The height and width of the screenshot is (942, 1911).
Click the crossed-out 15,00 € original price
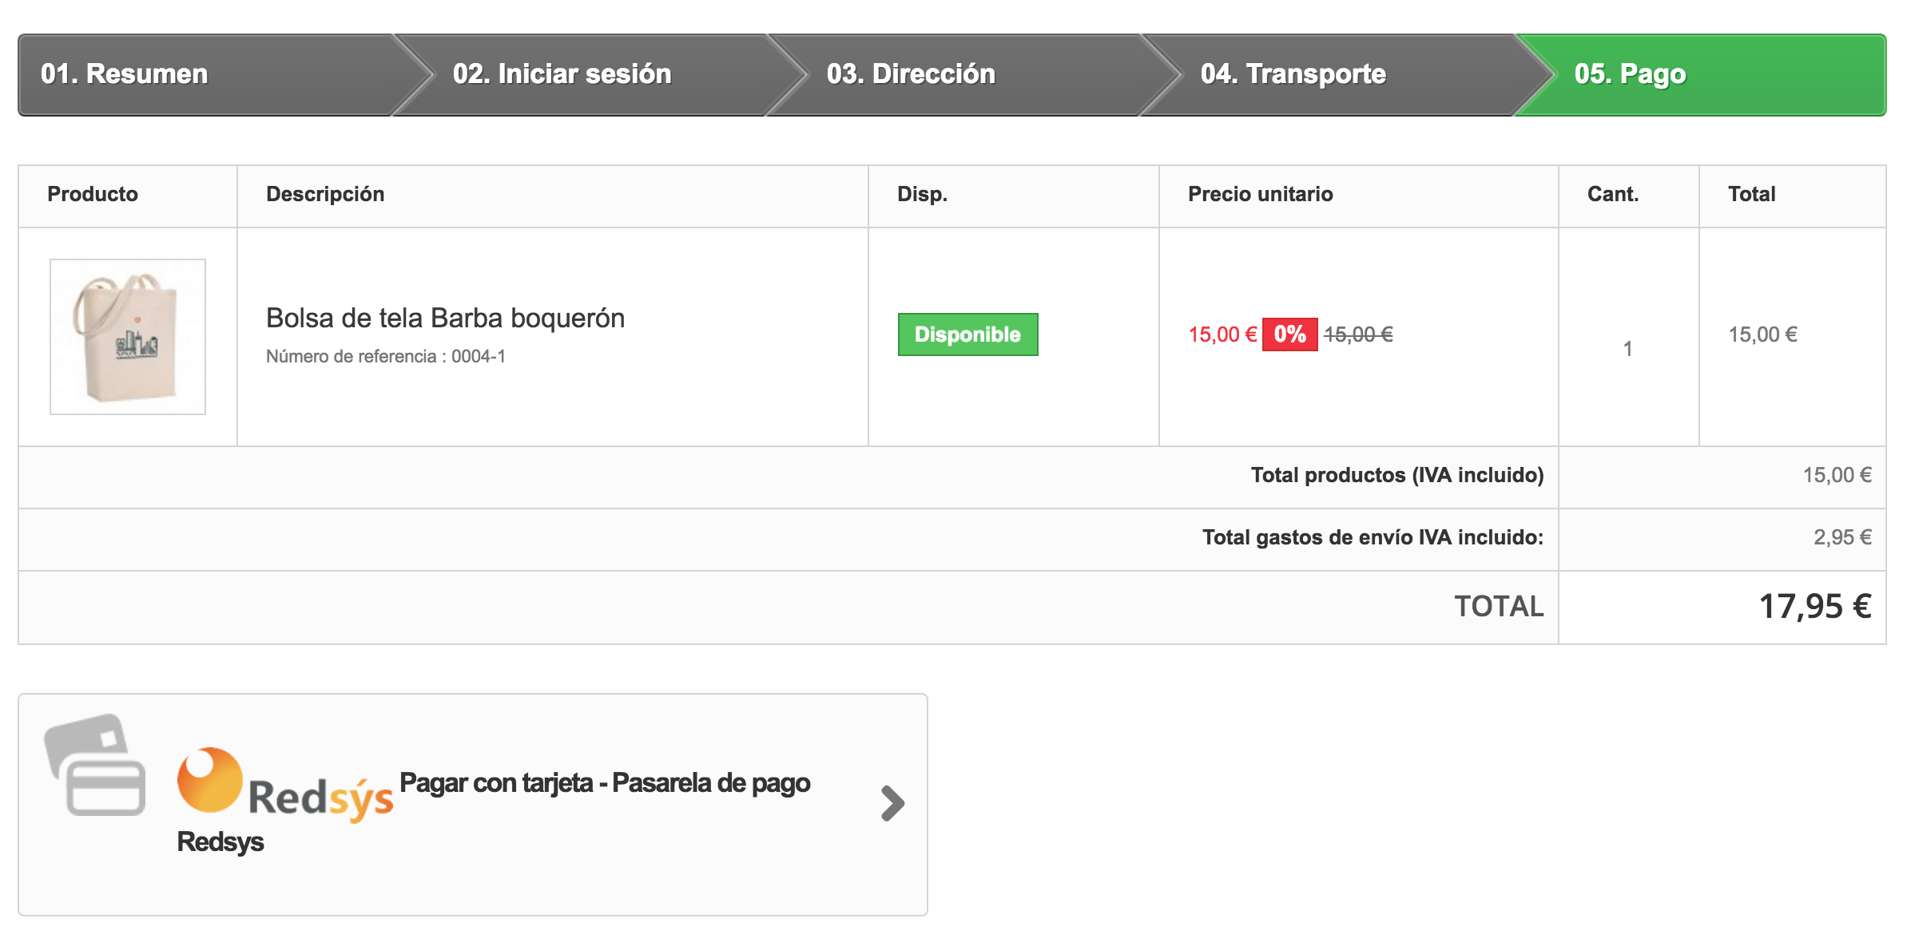click(x=1358, y=334)
